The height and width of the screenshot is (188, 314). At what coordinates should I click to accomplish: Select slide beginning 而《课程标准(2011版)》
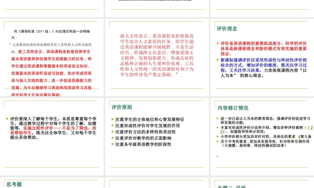click(x=52, y=57)
